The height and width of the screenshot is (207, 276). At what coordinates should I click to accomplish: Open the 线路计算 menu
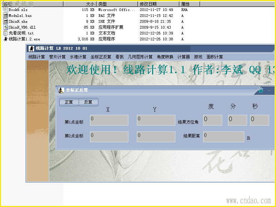[37, 57]
